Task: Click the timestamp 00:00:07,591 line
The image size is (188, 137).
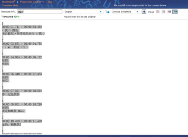Action: coord(22,91)
